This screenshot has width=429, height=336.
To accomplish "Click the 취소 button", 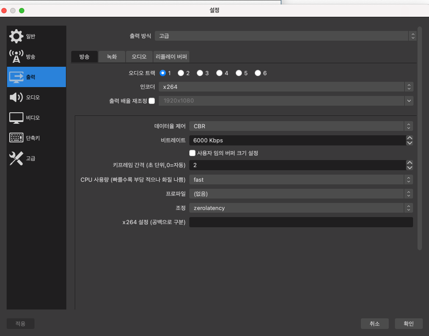I will [375, 324].
